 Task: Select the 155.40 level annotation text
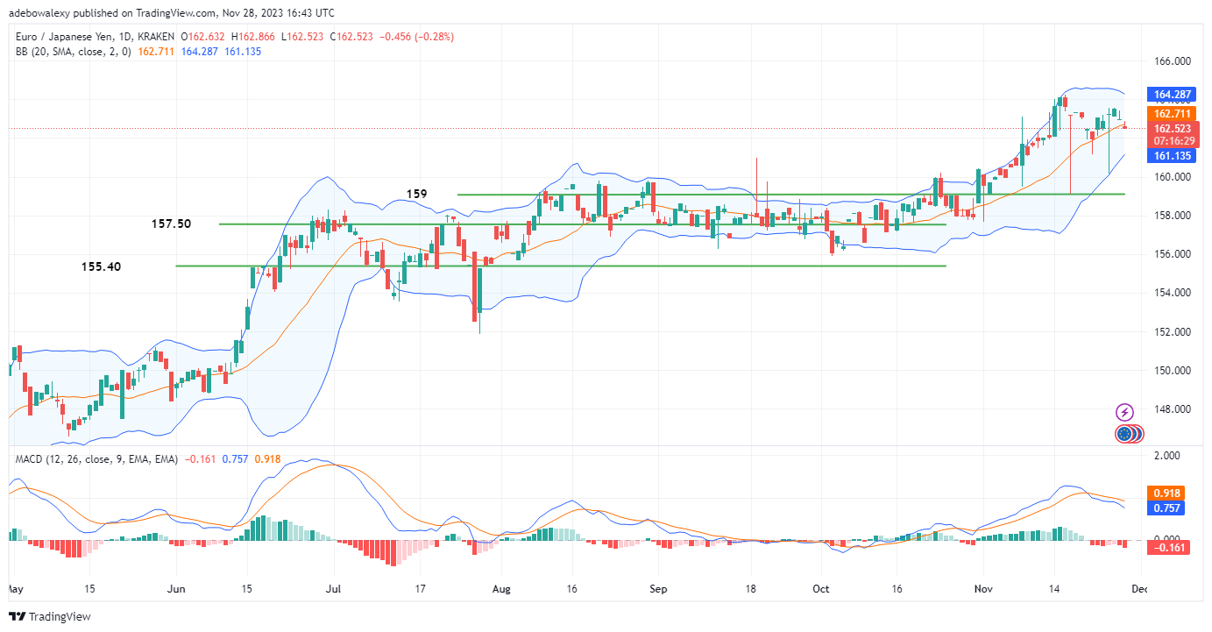point(101,266)
